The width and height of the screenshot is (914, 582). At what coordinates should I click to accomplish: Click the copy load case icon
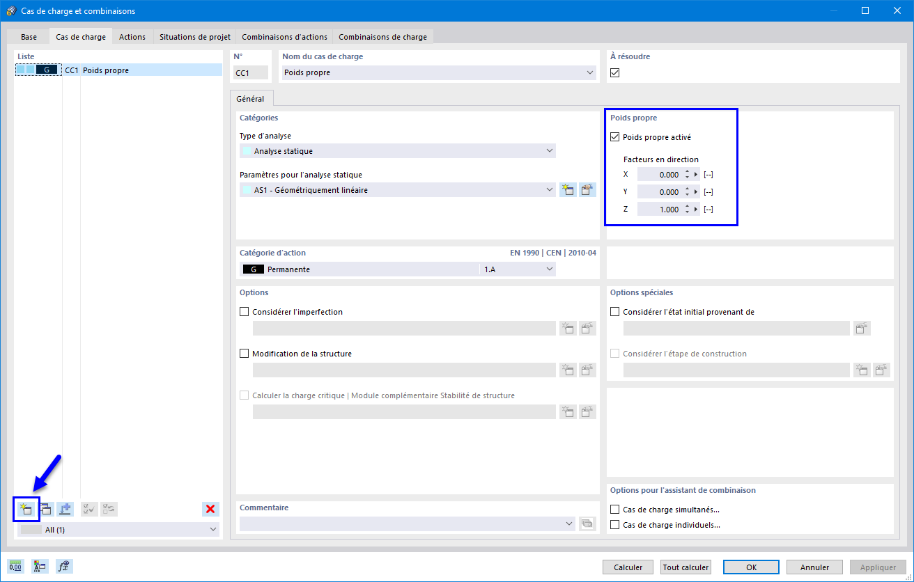[46, 509]
